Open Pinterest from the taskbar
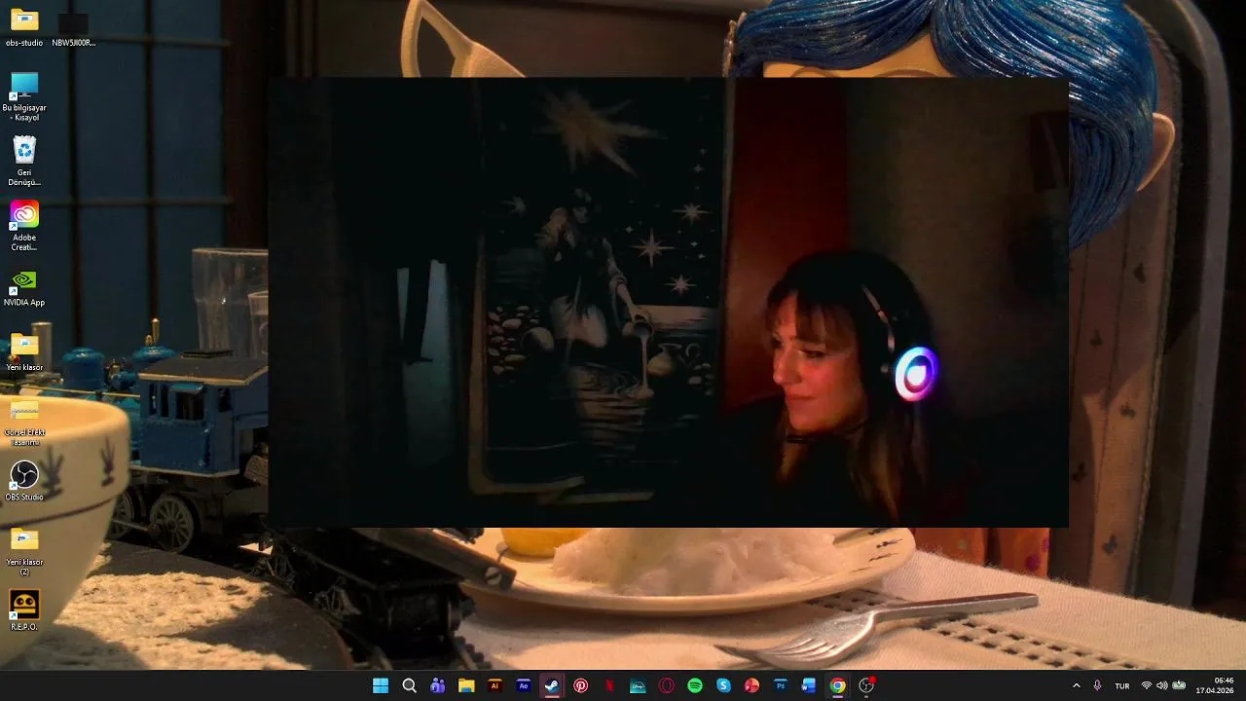 tap(580, 685)
